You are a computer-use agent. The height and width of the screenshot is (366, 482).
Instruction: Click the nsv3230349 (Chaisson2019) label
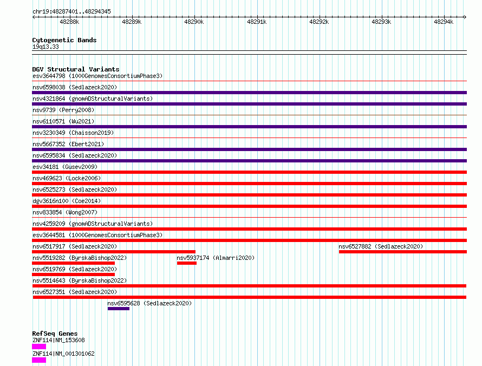coord(73,133)
